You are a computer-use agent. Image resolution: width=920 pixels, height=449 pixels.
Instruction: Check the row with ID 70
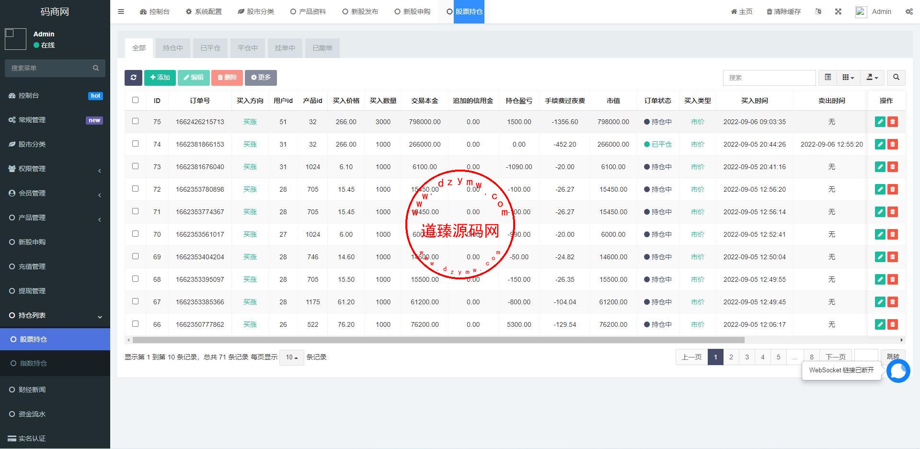coord(135,234)
